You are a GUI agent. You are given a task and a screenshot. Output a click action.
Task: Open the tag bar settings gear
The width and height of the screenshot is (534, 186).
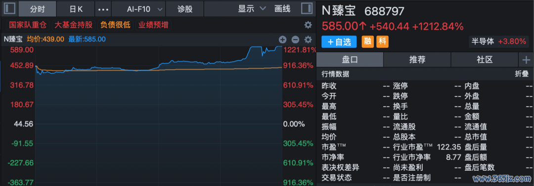pos(308,25)
